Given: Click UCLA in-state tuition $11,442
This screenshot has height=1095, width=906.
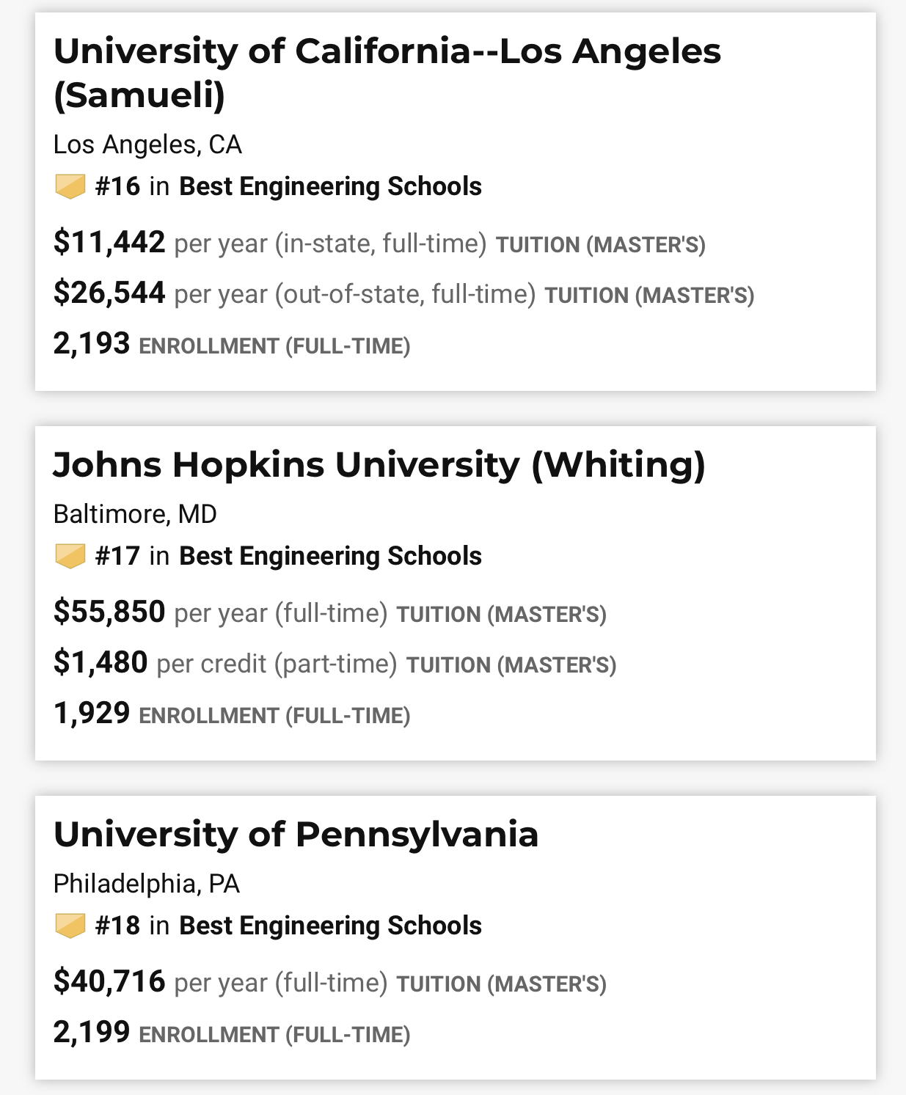Looking at the screenshot, I should [x=109, y=242].
